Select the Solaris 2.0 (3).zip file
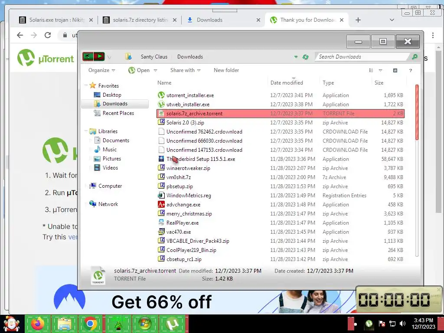The height and width of the screenshot is (333, 444). (281, 123)
